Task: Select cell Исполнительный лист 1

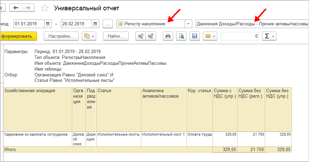Action: (164, 139)
